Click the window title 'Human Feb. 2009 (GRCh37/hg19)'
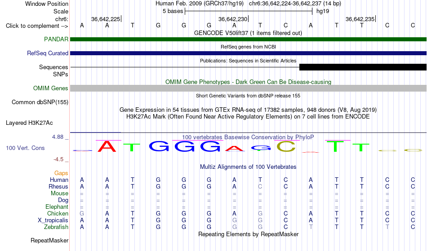 pos(199,4)
